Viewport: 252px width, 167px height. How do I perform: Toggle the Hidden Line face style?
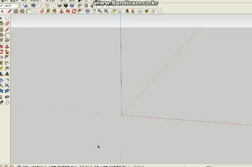coord(53,6)
